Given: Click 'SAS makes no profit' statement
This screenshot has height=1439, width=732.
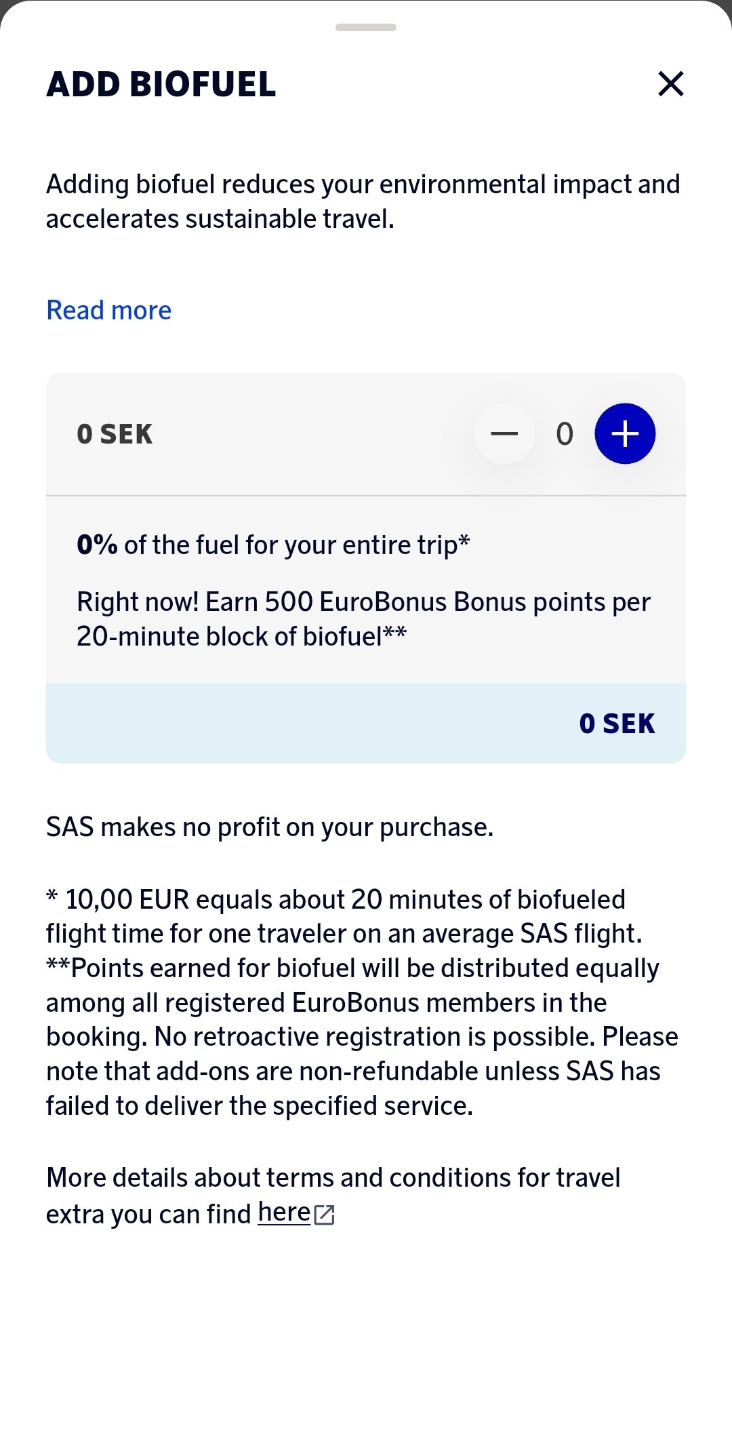Looking at the screenshot, I should tap(270, 827).
